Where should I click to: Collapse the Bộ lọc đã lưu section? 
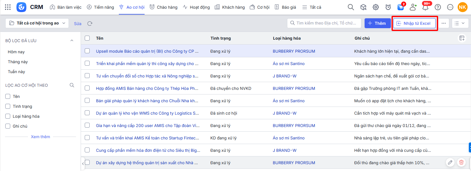click(x=72, y=41)
